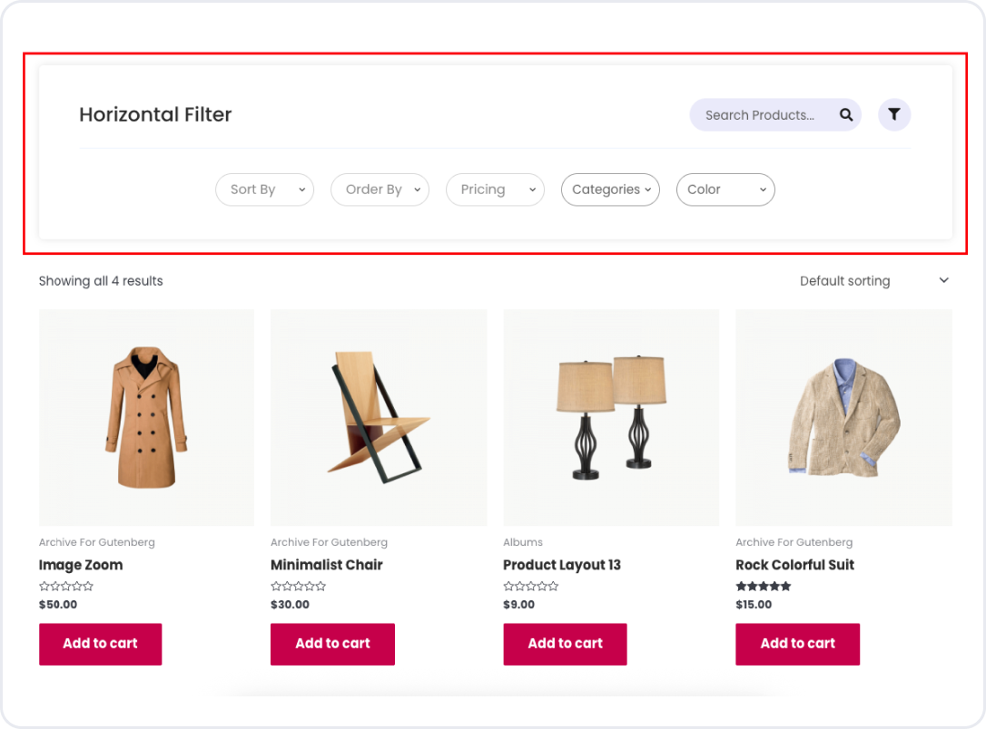Open the Default sorting dropdown
Image resolution: width=986 pixels, height=729 pixels.
873,281
